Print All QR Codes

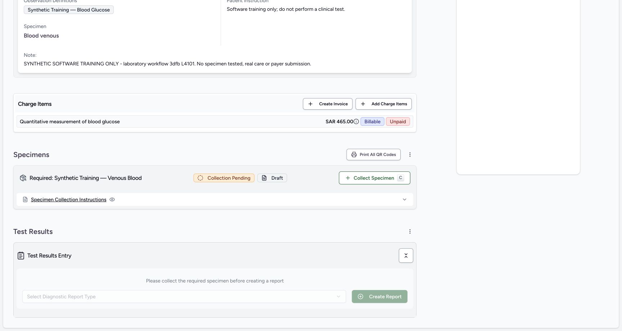373,155
